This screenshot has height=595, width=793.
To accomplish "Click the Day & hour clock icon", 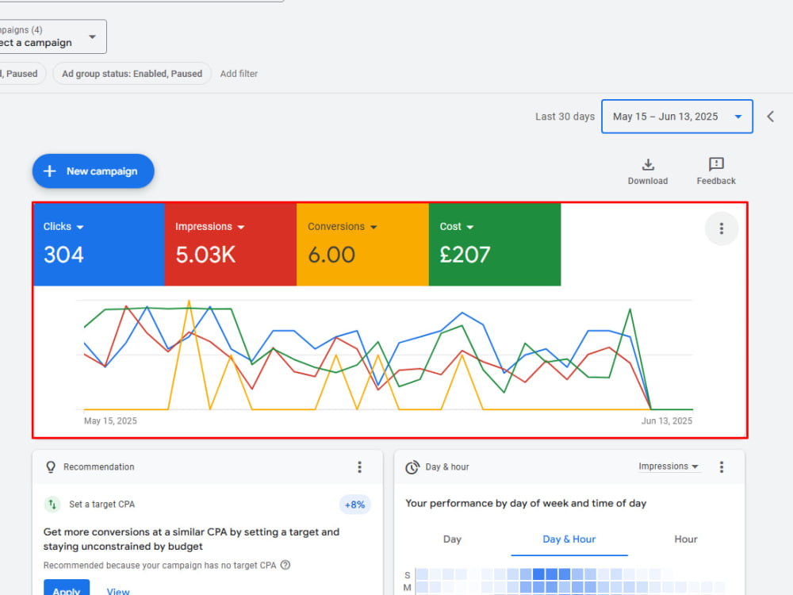I will [x=412, y=467].
